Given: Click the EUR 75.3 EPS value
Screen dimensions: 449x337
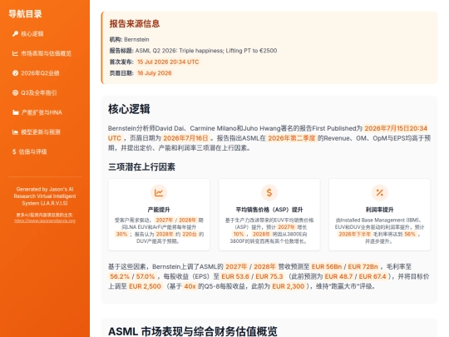Looking at the screenshot, I should point(269,276).
